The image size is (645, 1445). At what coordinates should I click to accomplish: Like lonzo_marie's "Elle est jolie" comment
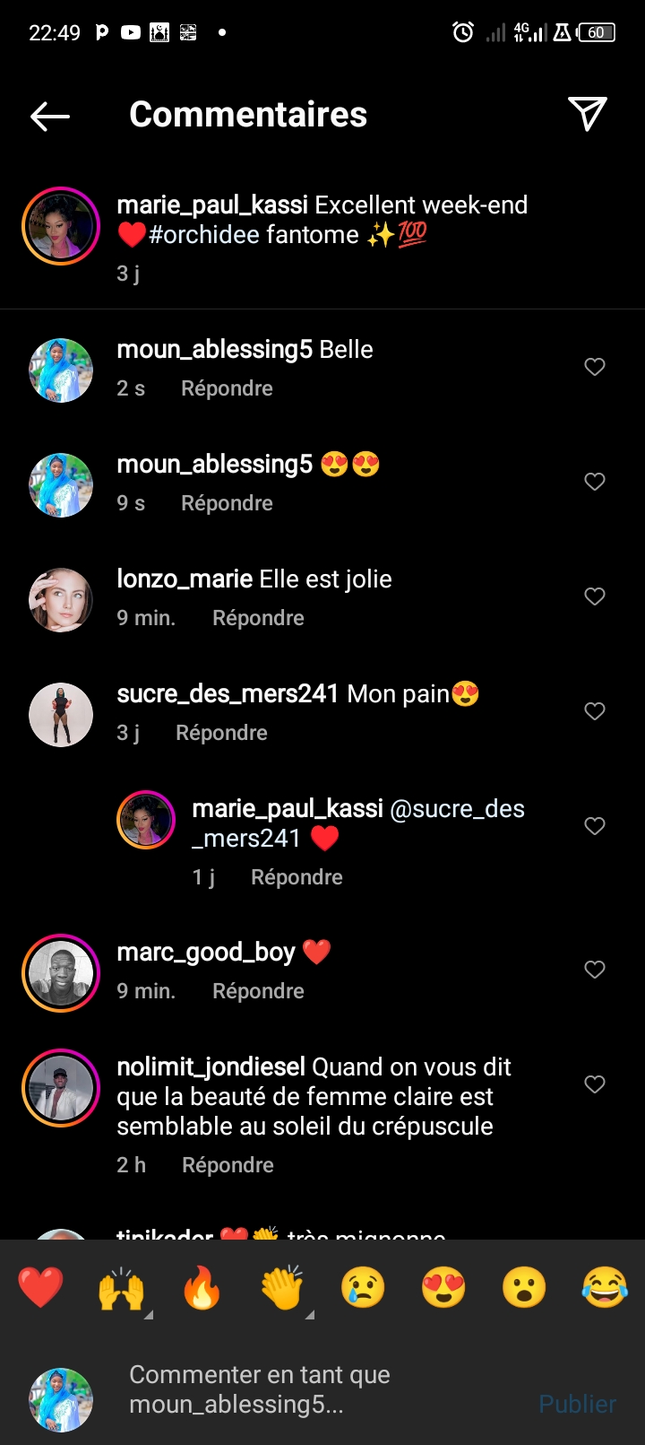coord(595,596)
